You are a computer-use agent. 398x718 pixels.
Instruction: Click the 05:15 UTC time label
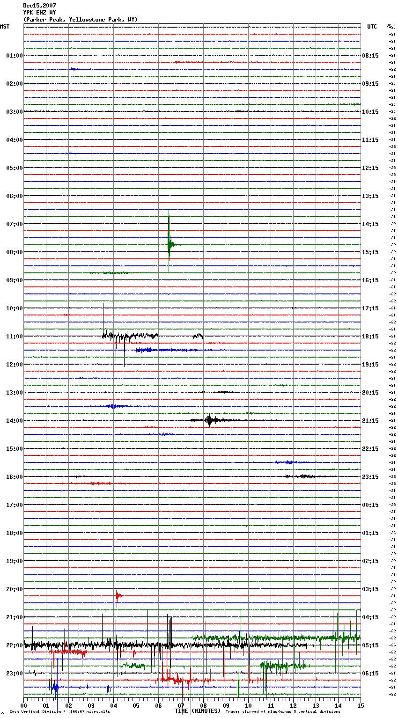(370, 645)
